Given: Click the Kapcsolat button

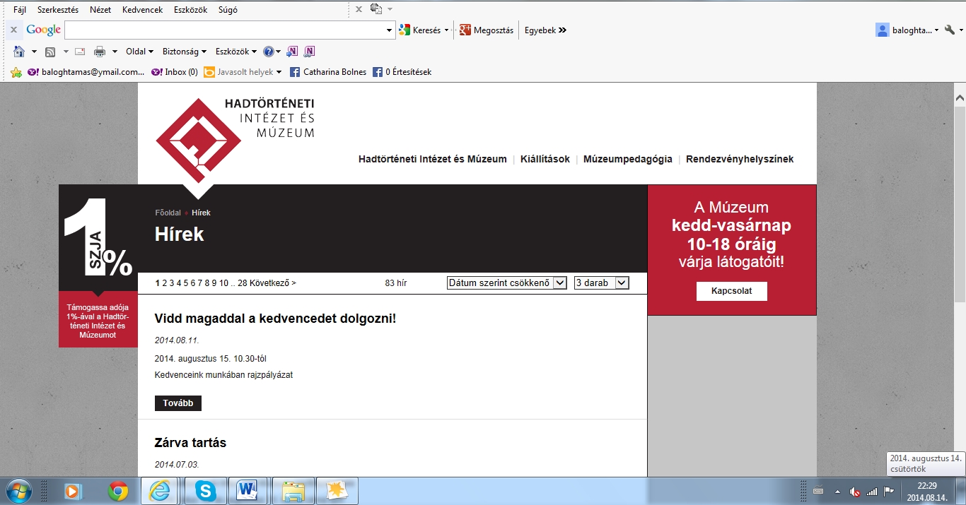Looking at the screenshot, I should [x=731, y=291].
